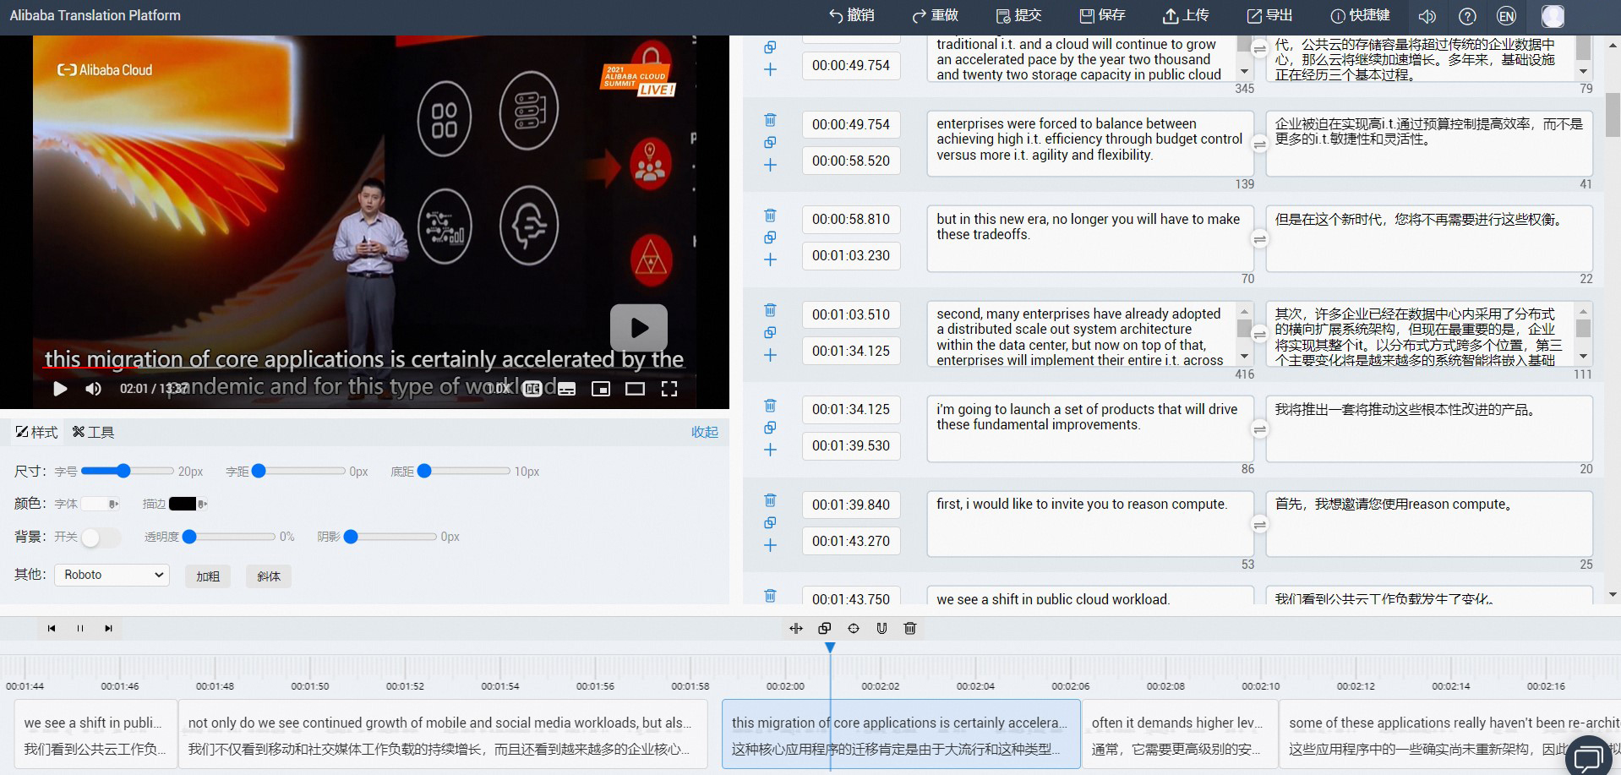Image resolution: width=1621 pixels, height=775 pixels.
Task: Select the timeline move tool icon
Action: click(796, 628)
